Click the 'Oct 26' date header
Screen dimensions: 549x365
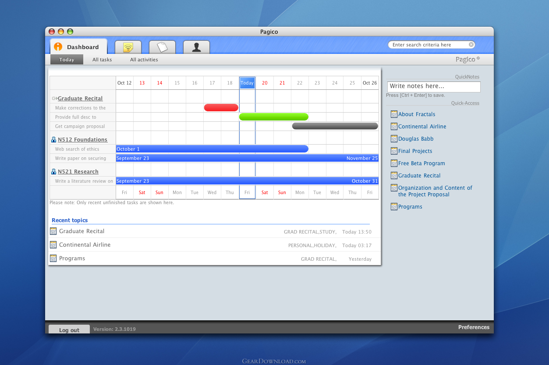pos(370,83)
